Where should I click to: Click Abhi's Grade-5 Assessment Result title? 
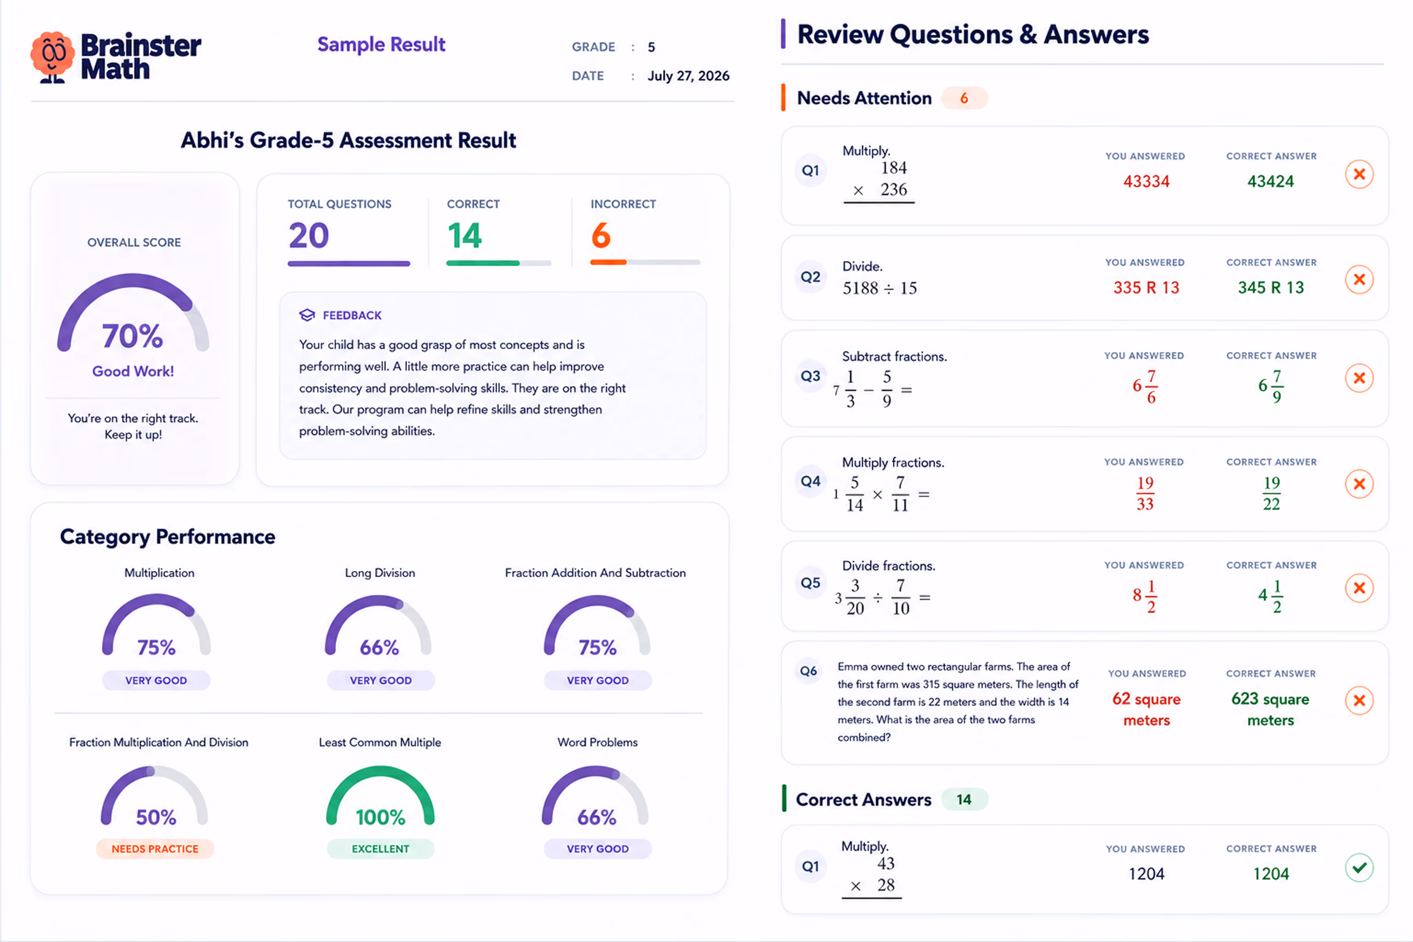point(349,140)
